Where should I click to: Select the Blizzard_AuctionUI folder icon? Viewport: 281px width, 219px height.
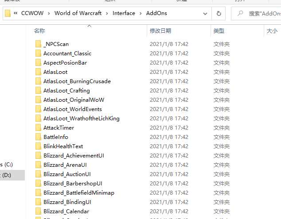click(x=38, y=174)
